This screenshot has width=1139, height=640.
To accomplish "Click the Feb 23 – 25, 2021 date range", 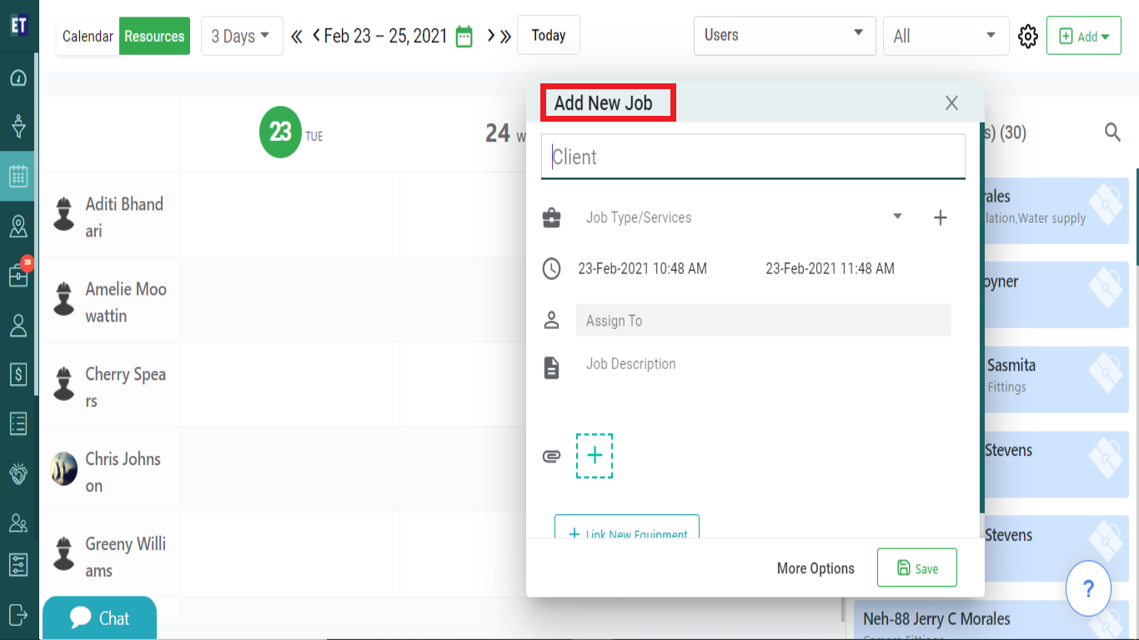I will (x=385, y=36).
